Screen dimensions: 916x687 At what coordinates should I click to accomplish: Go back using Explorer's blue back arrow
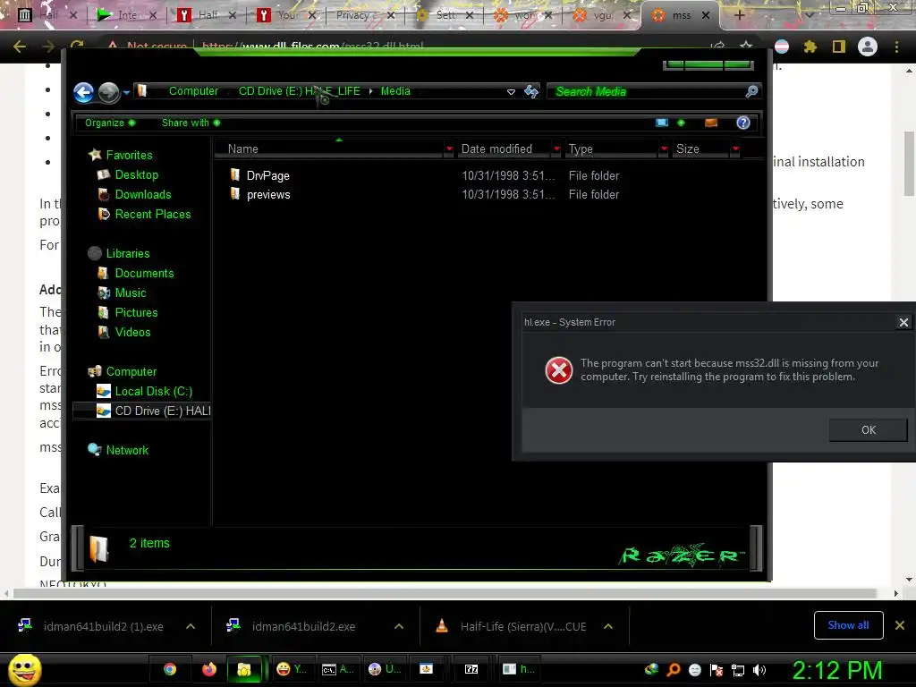[83, 92]
